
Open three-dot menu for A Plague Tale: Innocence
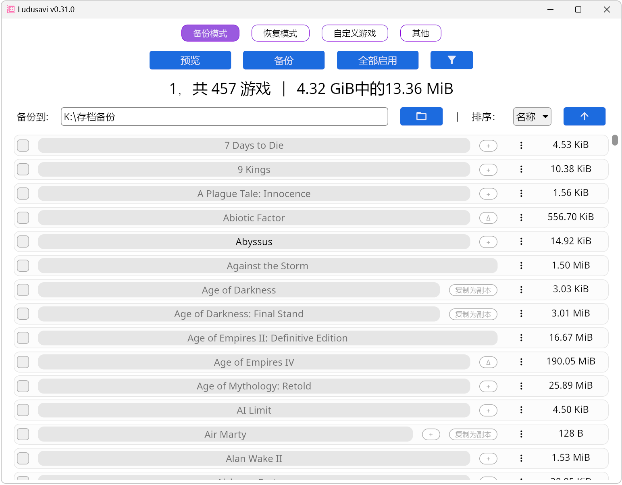(x=521, y=194)
